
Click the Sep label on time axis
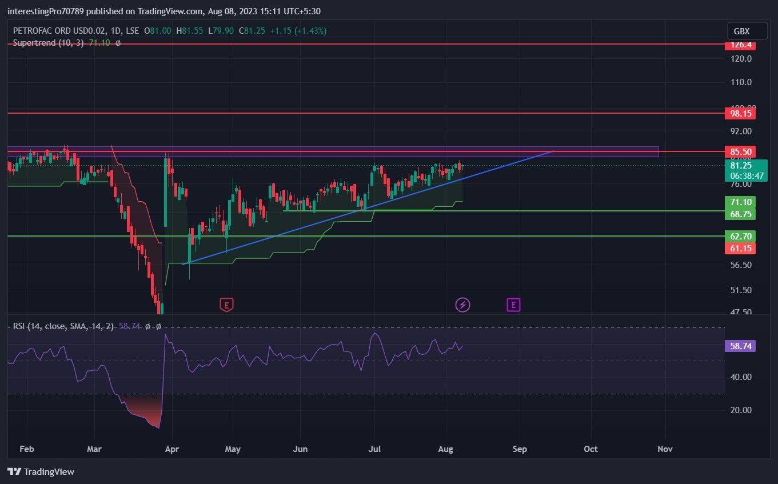coord(519,449)
